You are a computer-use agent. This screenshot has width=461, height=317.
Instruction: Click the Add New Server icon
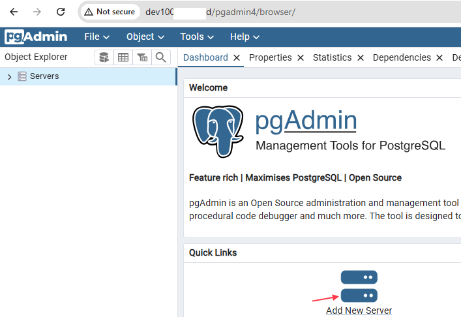[x=359, y=286]
